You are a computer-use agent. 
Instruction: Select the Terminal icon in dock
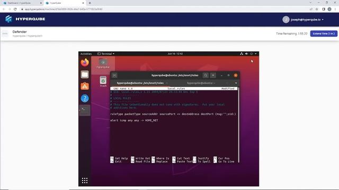(85, 110)
